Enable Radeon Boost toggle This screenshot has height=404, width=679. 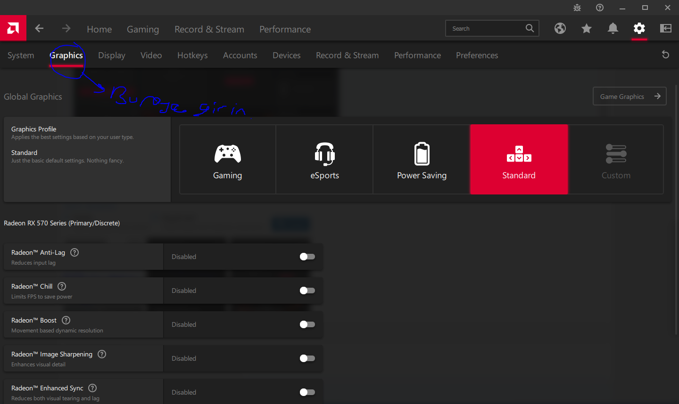307,324
